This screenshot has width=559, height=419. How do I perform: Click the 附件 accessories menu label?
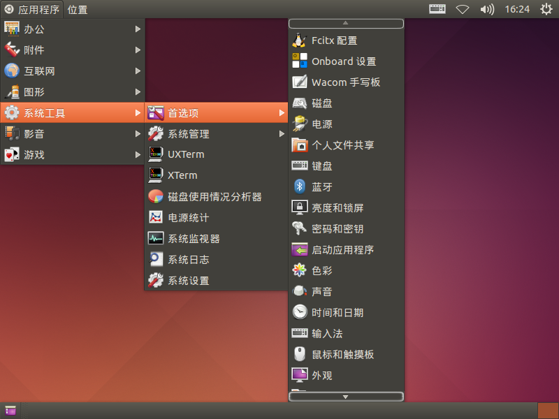click(x=34, y=50)
